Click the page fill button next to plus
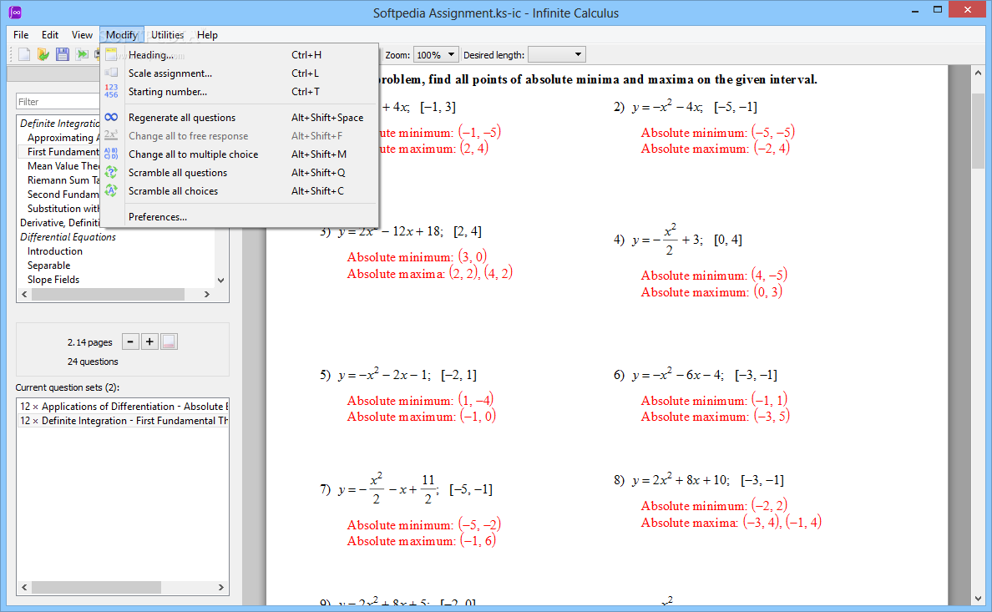The width and height of the screenshot is (992, 612). pyautogui.click(x=169, y=341)
